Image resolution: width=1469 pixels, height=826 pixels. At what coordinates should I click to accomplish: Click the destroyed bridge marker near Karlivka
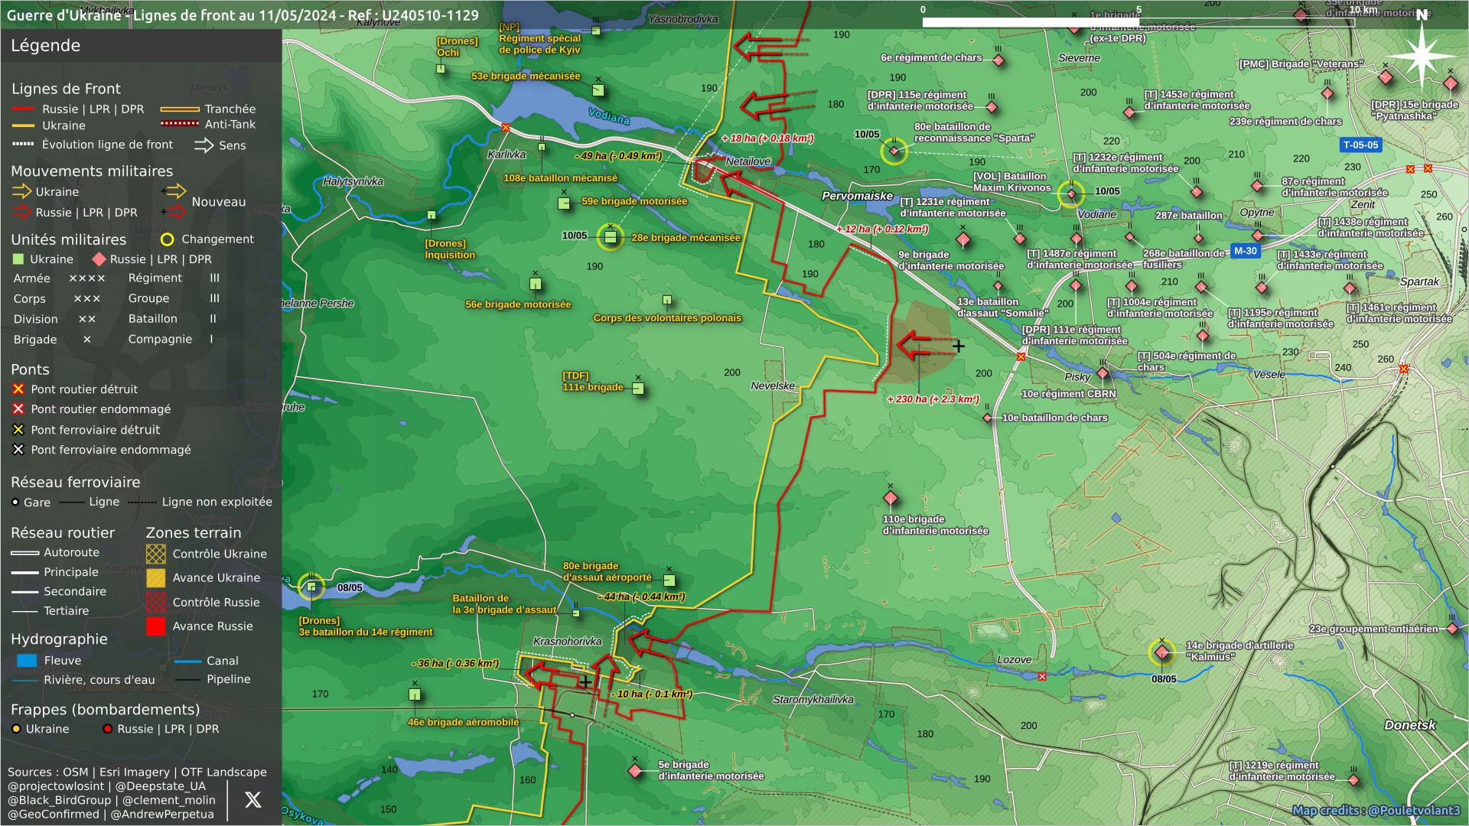506,128
